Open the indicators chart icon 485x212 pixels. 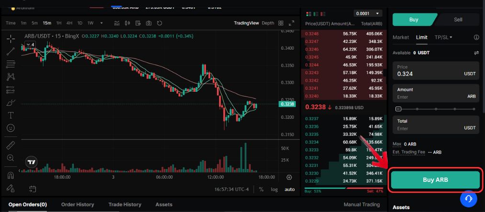[x=117, y=23]
